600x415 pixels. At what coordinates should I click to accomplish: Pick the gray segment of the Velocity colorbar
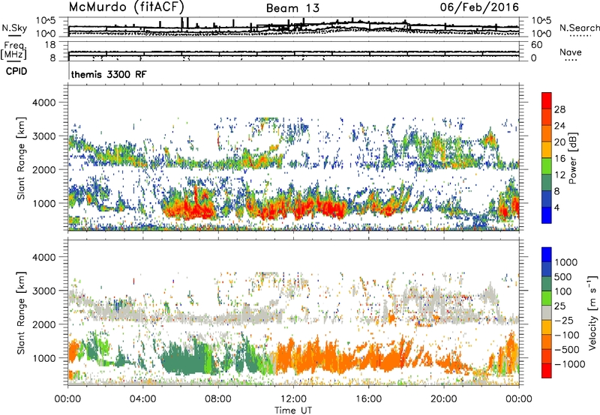coord(547,313)
